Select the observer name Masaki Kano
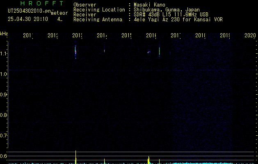The height and width of the screenshot is (164, 258). [149, 5]
